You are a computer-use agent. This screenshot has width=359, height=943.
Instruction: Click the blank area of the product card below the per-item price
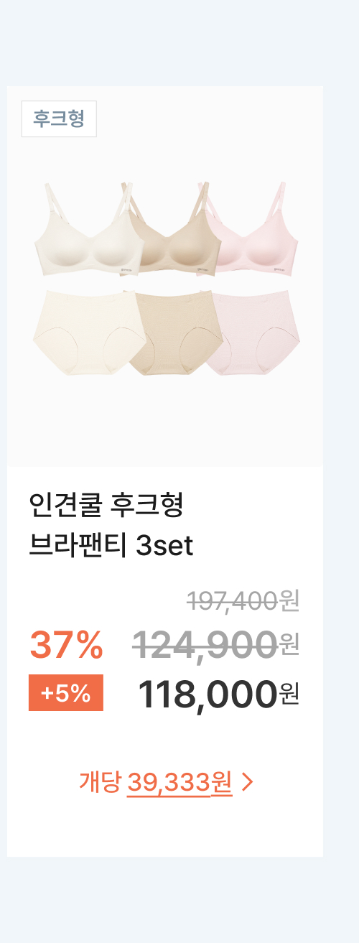(x=165, y=827)
